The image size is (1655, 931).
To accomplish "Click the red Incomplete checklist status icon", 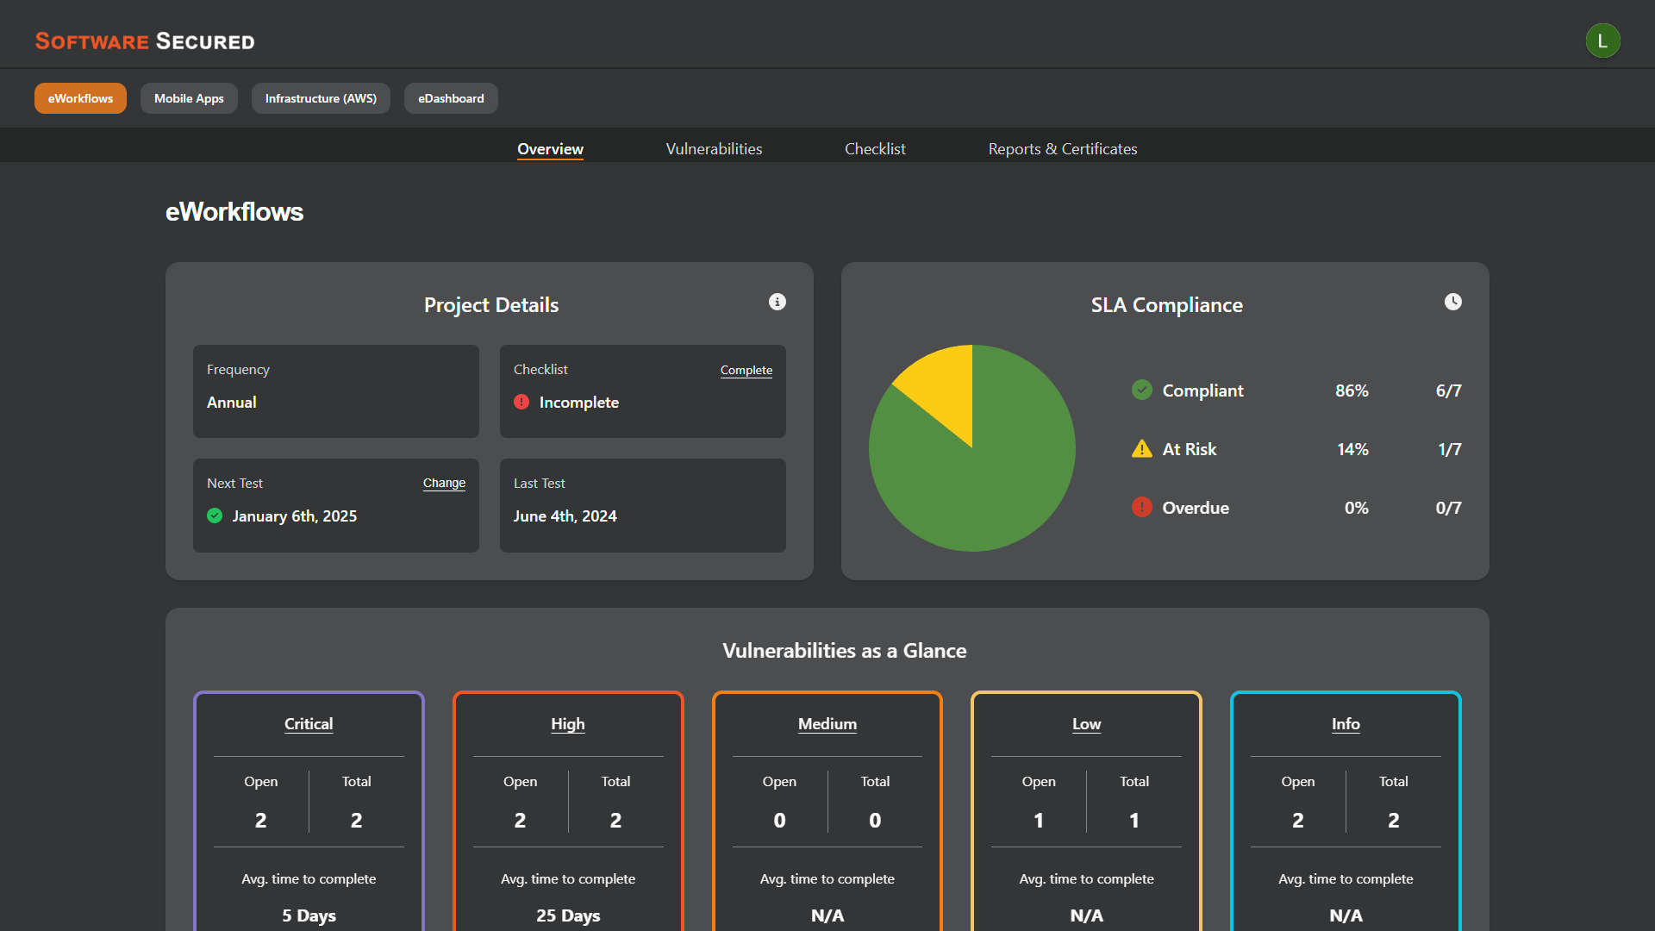I will coord(521,402).
